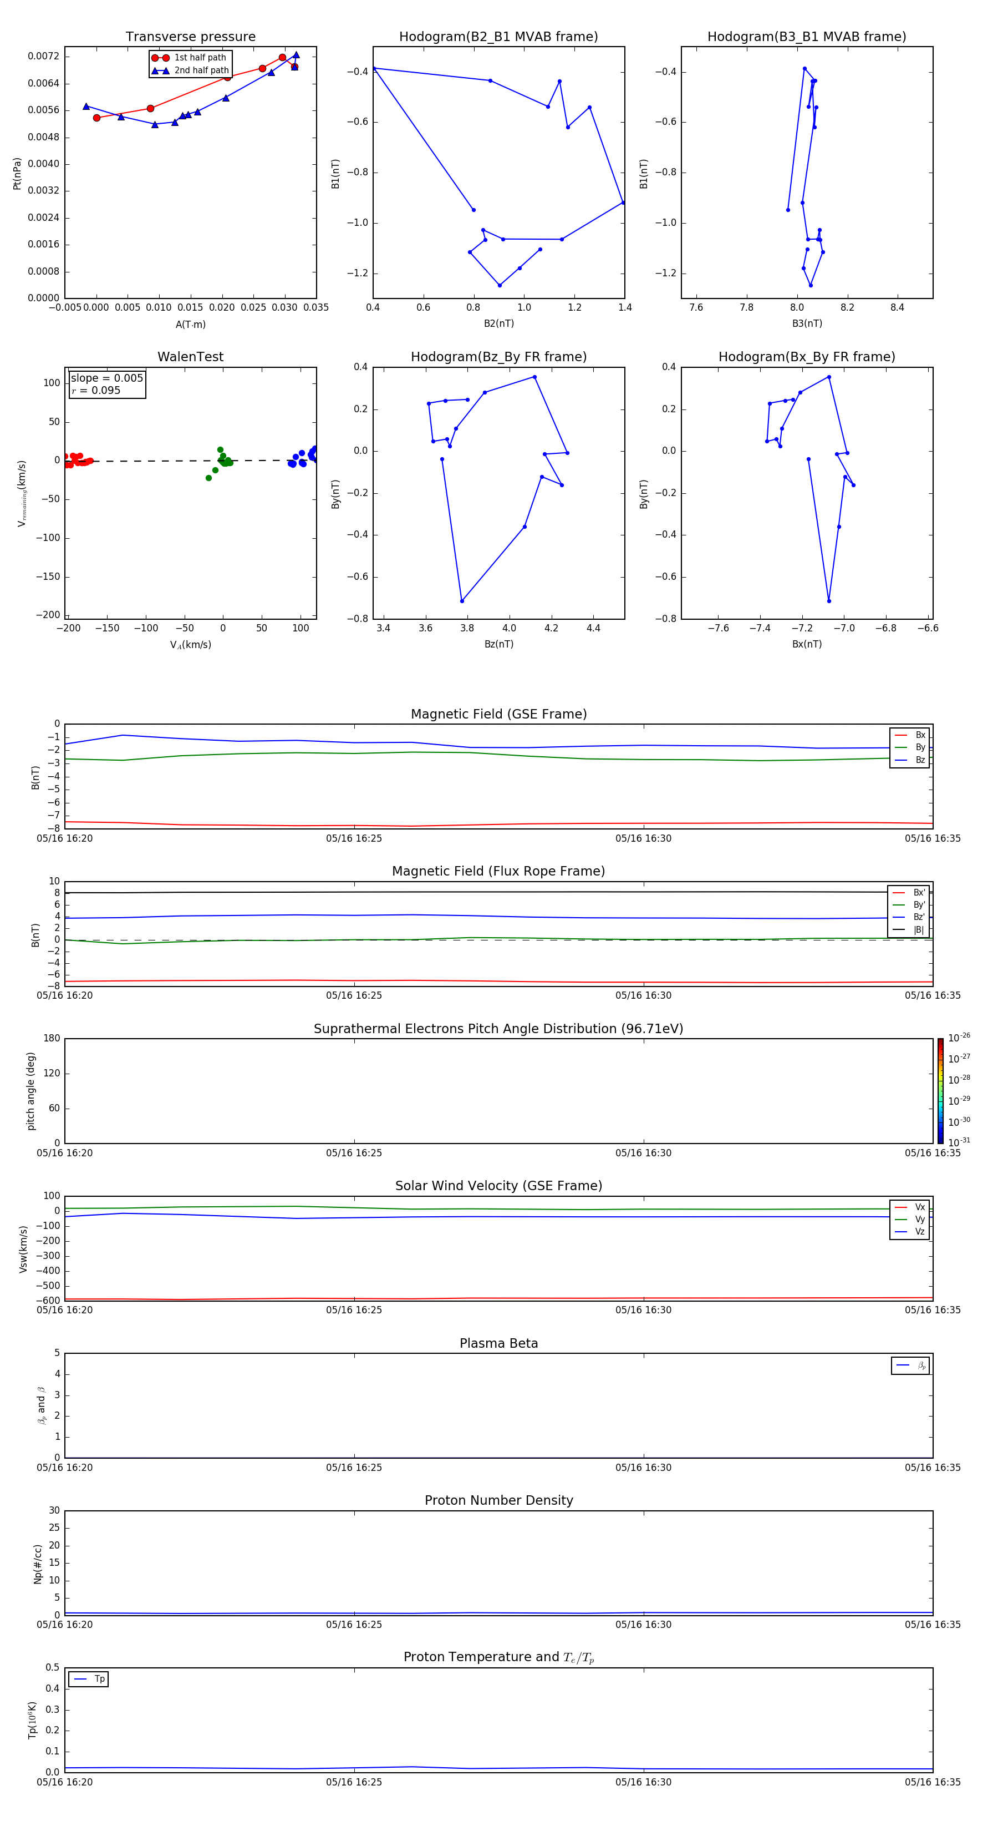The image size is (998, 1831).
Task: Click the 'Hodogram(Bz_By FR frame)' title
Action: coord(498,357)
